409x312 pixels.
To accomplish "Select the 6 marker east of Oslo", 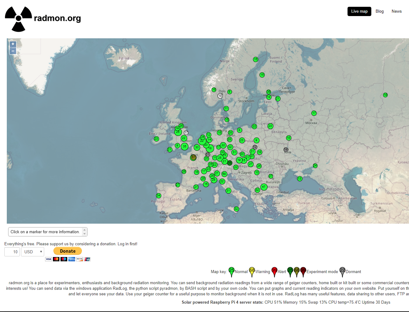I will click(x=230, y=92).
